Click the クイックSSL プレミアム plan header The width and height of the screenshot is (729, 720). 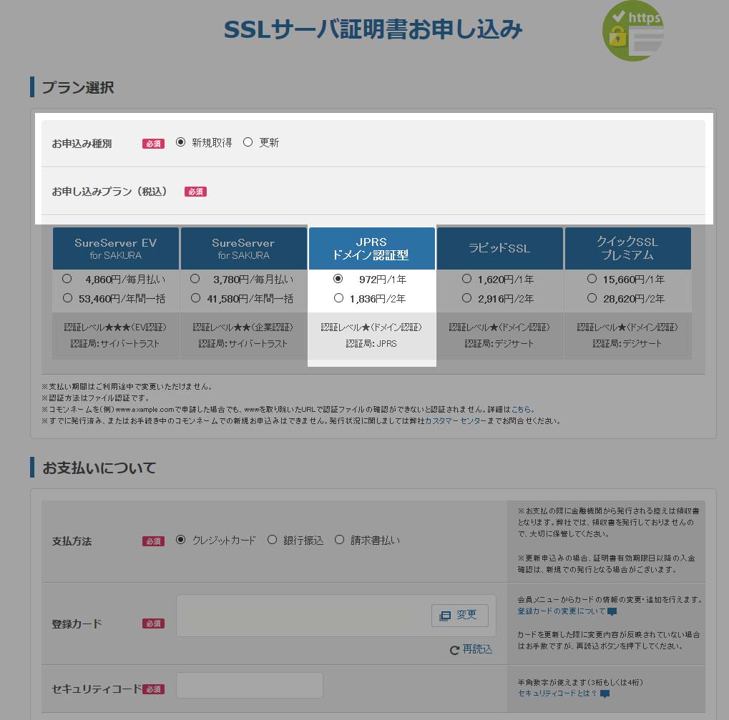(627, 249)
